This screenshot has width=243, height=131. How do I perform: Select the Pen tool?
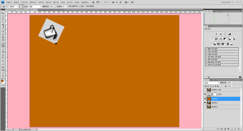(3, 55)
